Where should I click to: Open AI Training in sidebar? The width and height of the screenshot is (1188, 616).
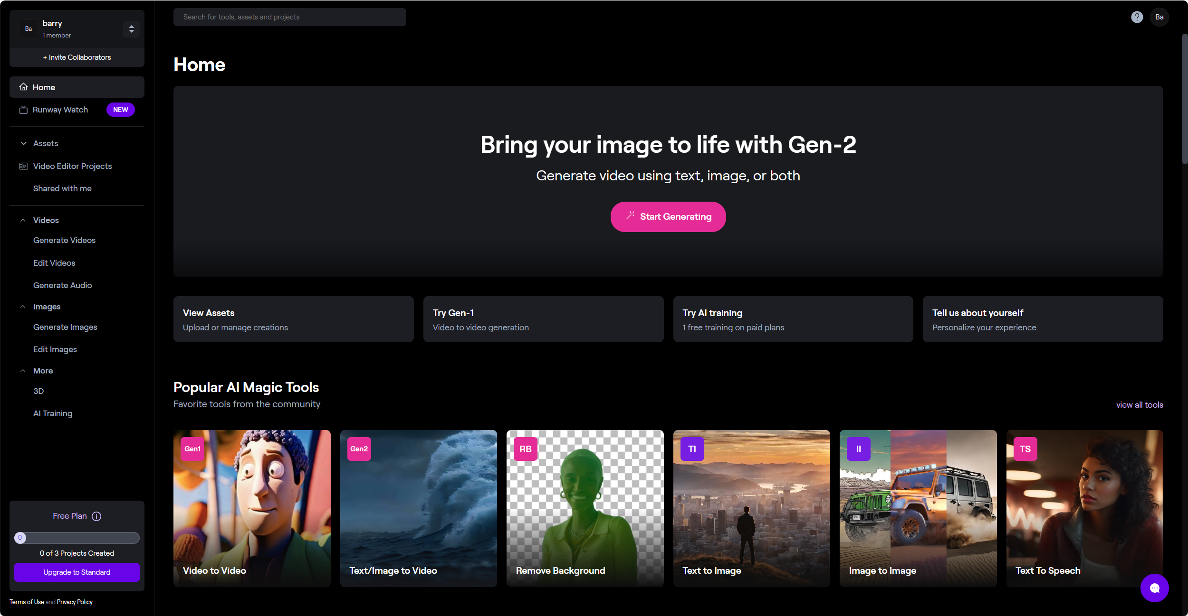[53, 413]
